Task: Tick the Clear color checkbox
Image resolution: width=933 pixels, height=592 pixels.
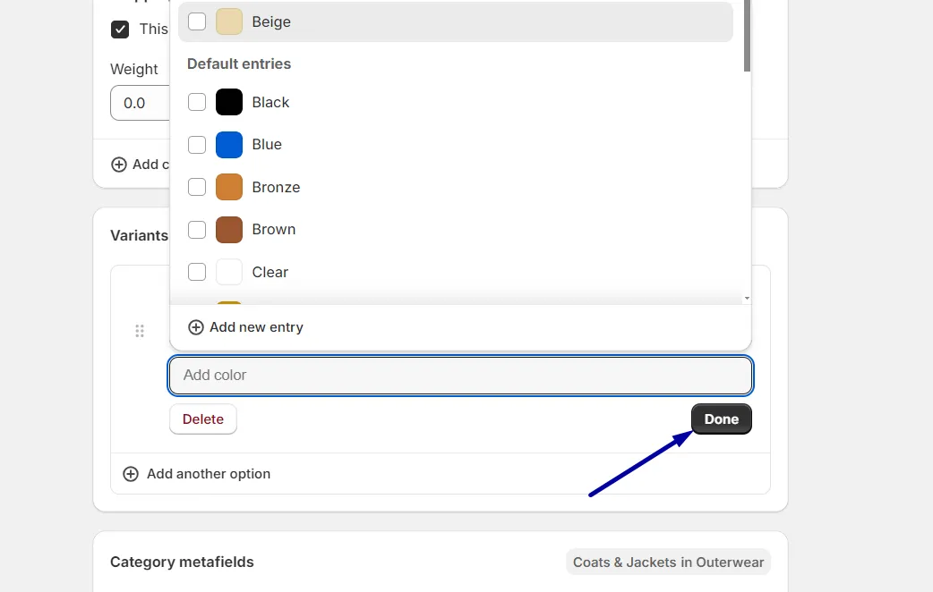Action: (197, 272)
